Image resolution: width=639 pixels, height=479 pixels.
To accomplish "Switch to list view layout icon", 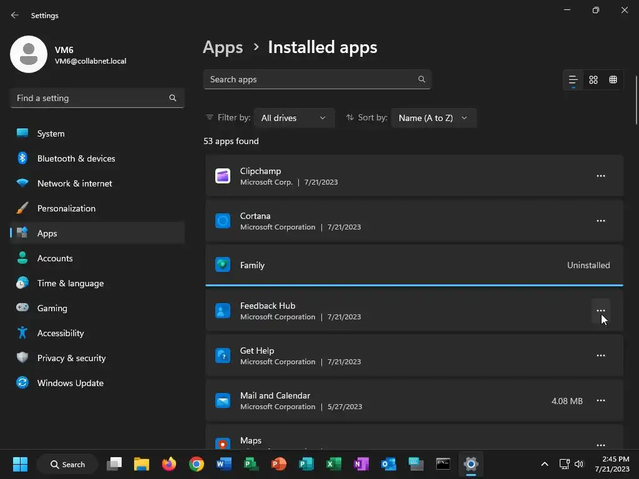I will point(573,80).
